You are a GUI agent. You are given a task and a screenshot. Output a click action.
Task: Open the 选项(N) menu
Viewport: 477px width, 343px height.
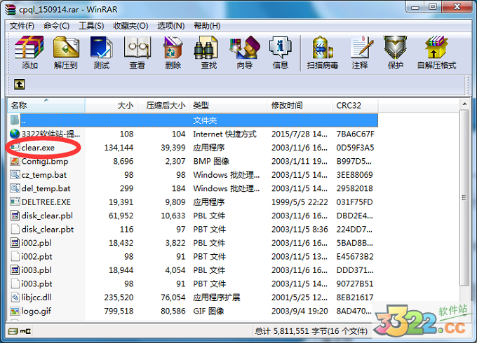point(170,26)
